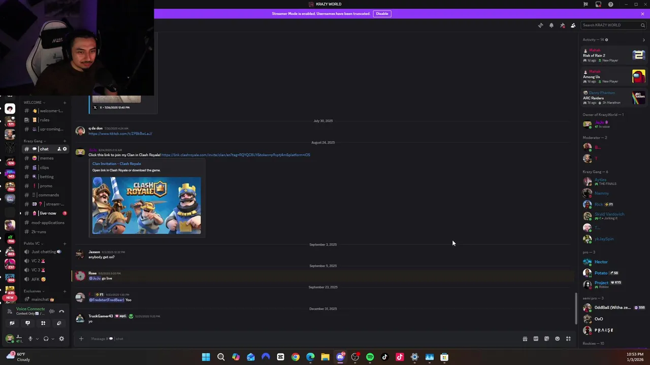
Task: Open Clan Invitation - Clash Royale embed title
Action: [x=117, y=164]
